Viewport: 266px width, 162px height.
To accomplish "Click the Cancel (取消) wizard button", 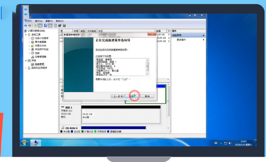I will [147, 96].
